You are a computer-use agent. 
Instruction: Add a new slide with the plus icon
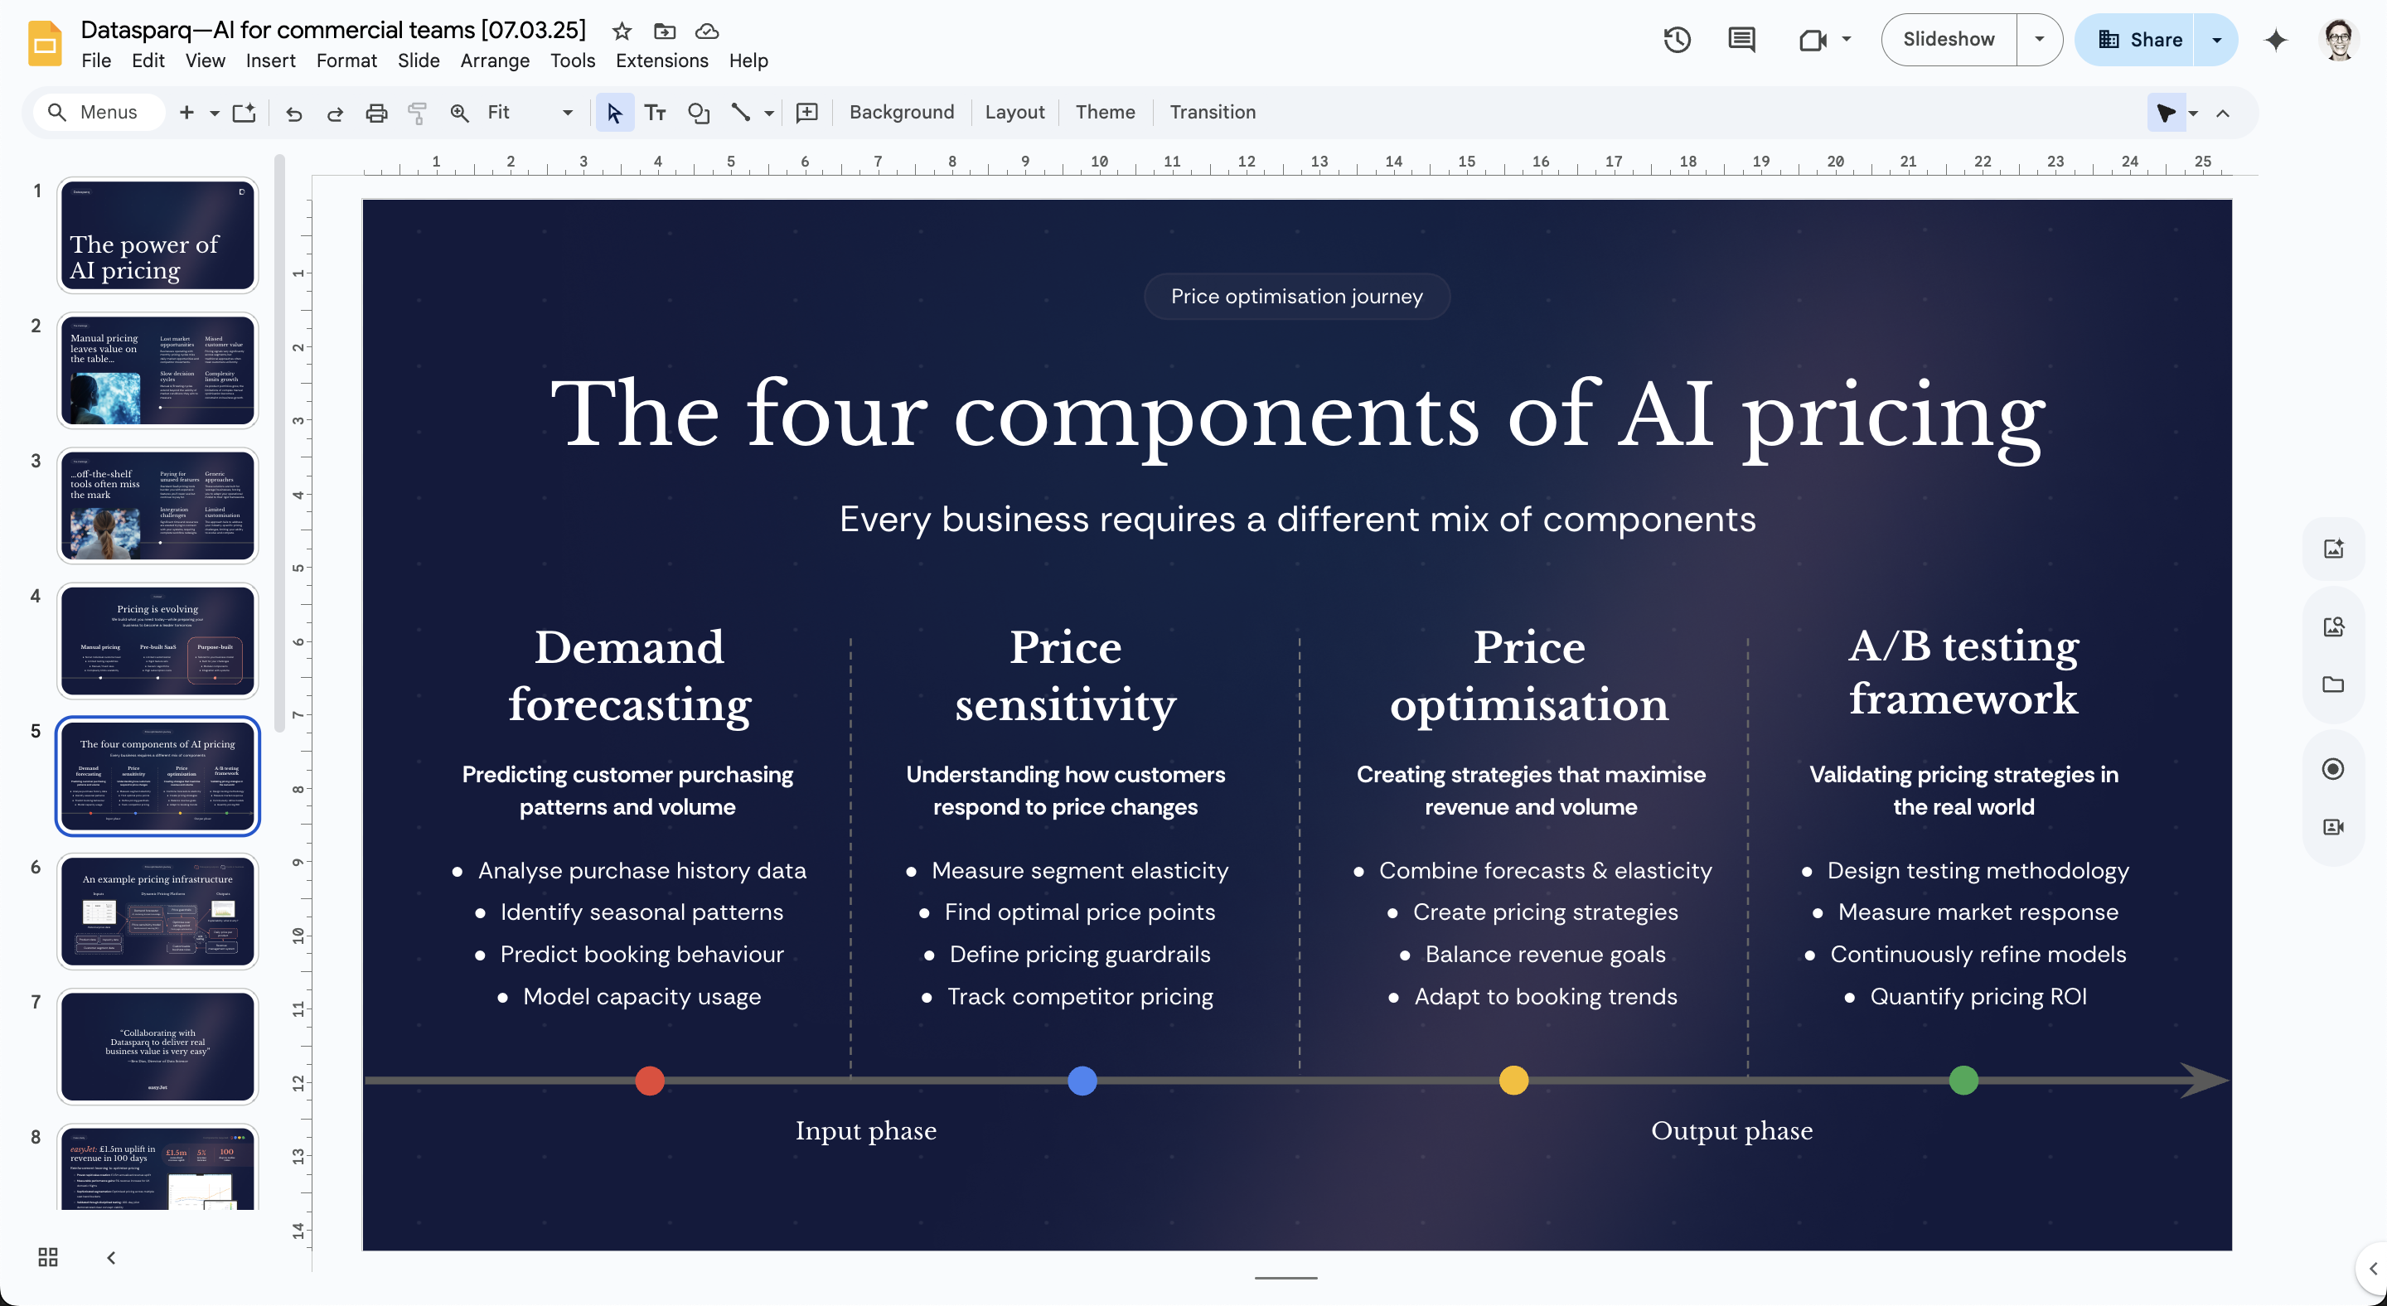click(186, 113)
